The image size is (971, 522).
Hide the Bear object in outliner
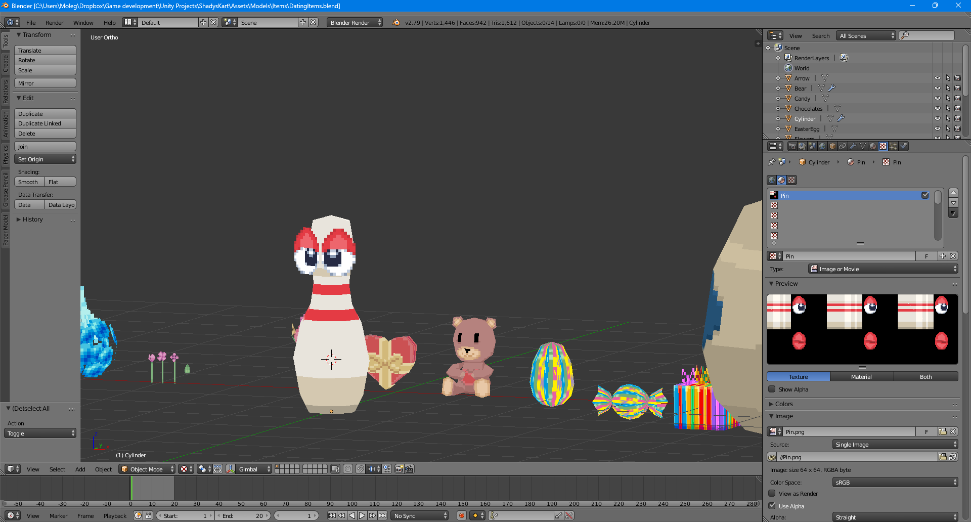938,88
